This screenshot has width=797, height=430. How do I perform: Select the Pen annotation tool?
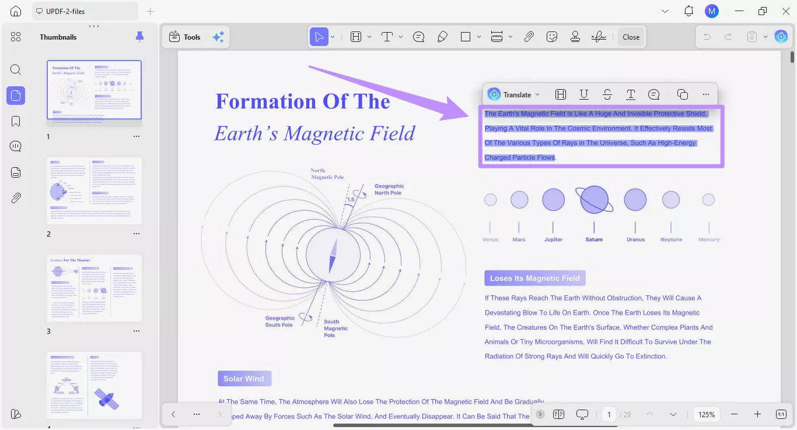pyautogui.click(x=442, y=36)
